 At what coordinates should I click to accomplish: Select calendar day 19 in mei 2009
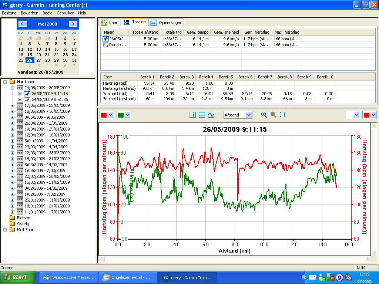coord(30,55)
